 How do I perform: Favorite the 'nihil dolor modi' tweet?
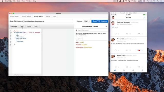[x=139, y=67]
